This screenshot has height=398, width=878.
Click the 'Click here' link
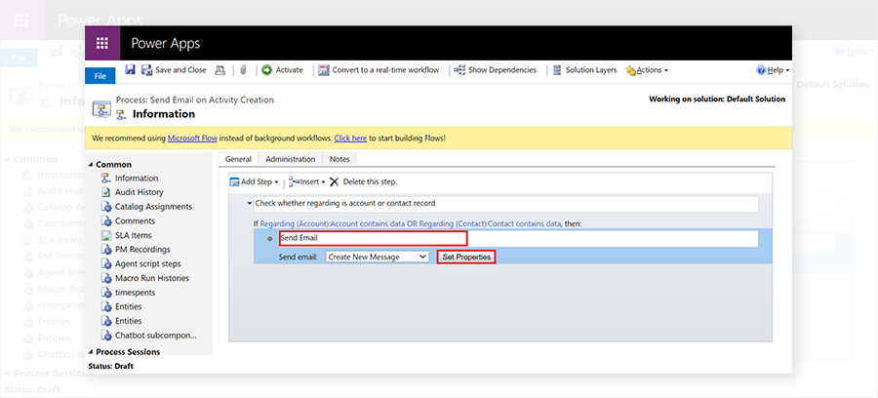(350, 138)
